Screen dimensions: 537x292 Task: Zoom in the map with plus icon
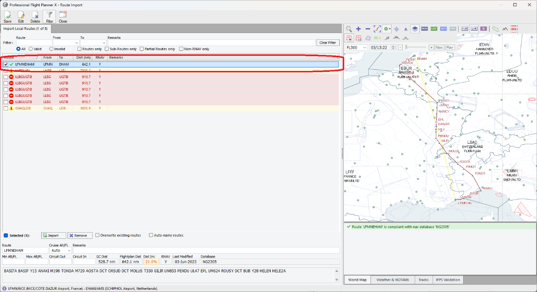click(358, 29)
